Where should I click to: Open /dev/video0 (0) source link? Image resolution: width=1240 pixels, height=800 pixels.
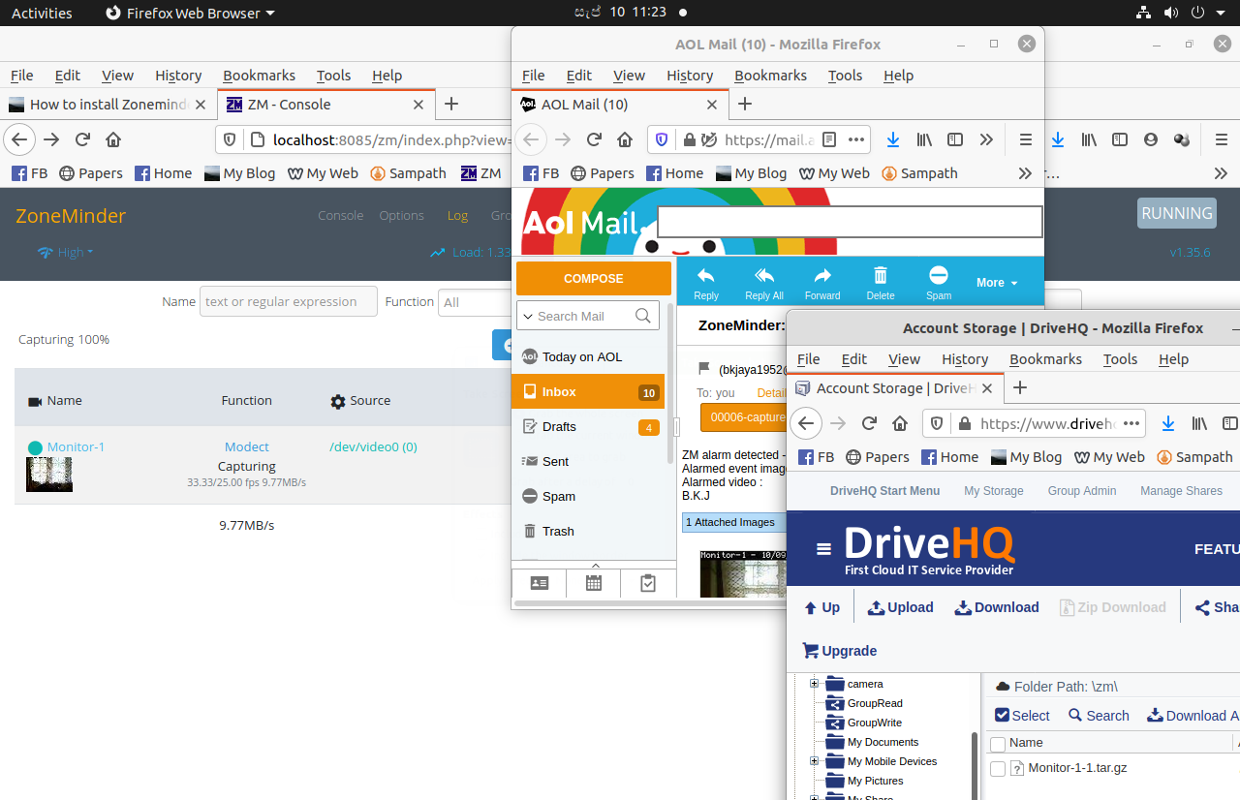pos(374,446)
